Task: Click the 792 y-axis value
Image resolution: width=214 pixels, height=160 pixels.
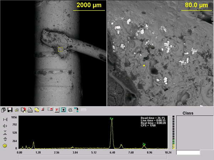Action: click(x=15, y=125)
